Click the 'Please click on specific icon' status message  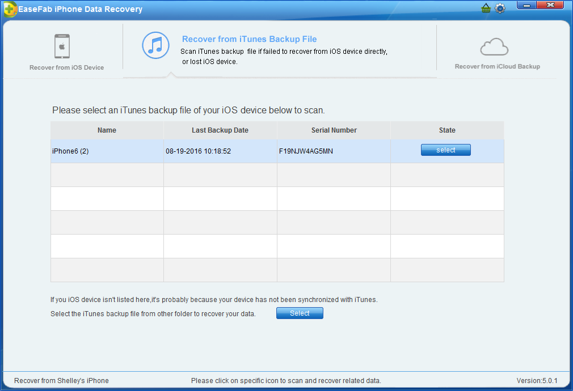[x=286, y=381]
